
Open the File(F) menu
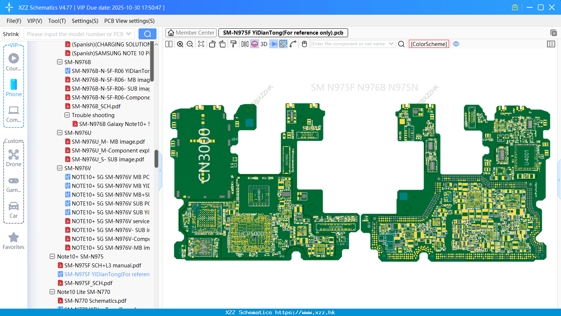pyautogui.click(x=14, y=21)
